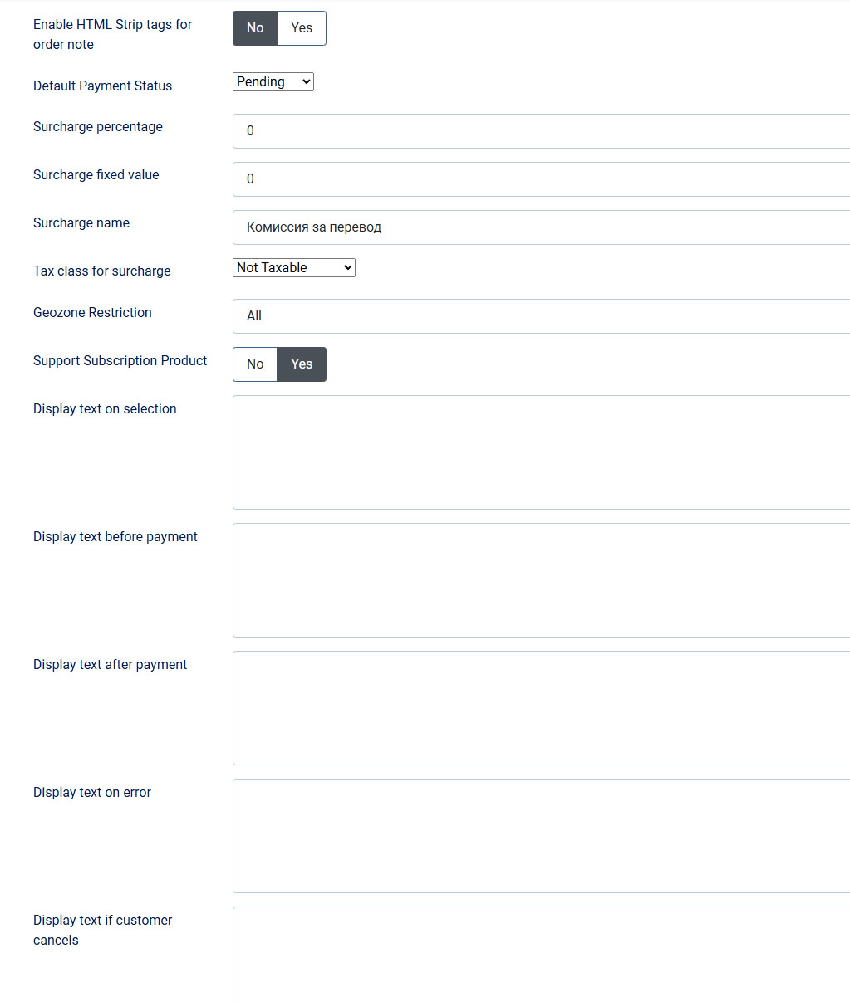
Task: Click inside Display text after payment textarea
Action: [540, 708]
